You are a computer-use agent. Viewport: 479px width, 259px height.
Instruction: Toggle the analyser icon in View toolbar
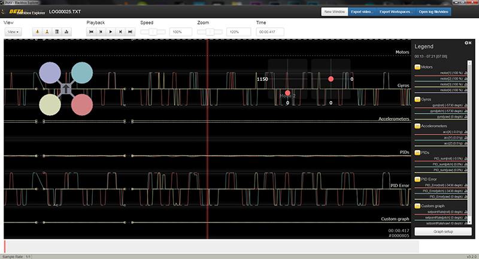[66, 32]
